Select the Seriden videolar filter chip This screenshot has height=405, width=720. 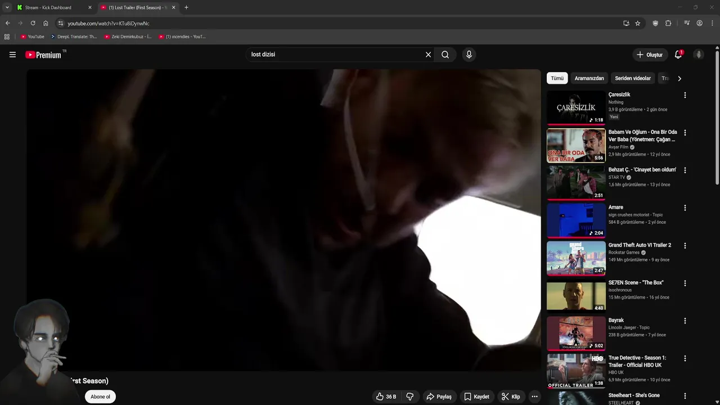click(633, 78)
